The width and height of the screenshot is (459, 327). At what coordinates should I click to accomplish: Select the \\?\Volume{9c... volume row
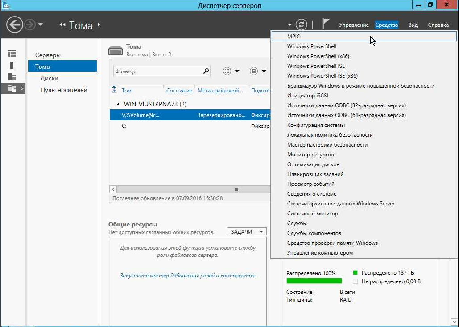click(x=190, y=115)
